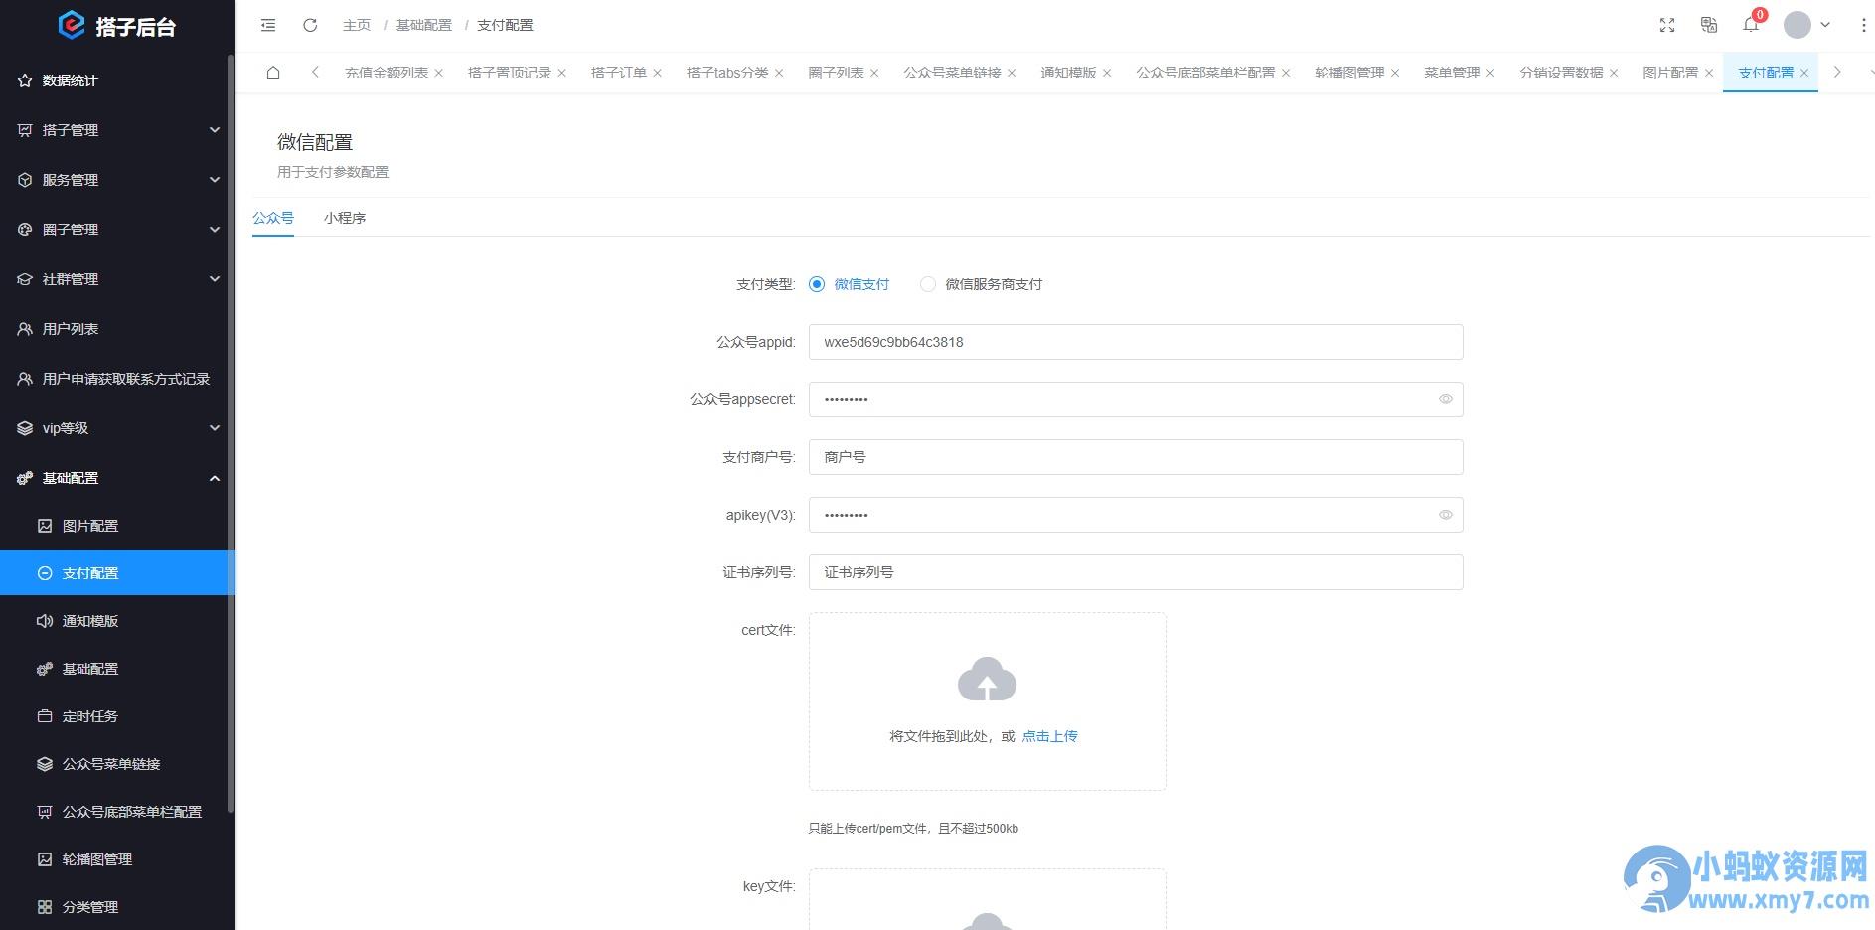Close the 分销设置数据 tab

(x=1614, y=73)
